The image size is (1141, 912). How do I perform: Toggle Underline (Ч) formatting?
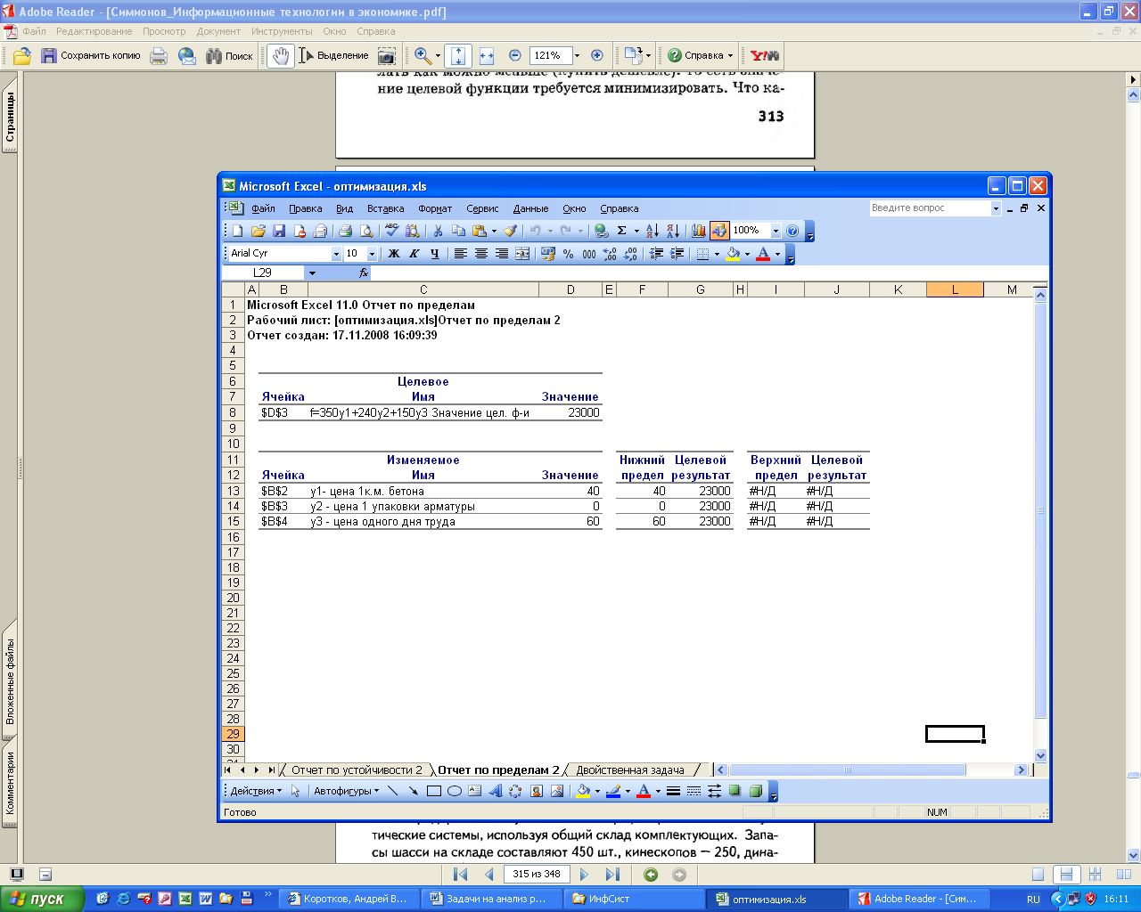(435, 254)
